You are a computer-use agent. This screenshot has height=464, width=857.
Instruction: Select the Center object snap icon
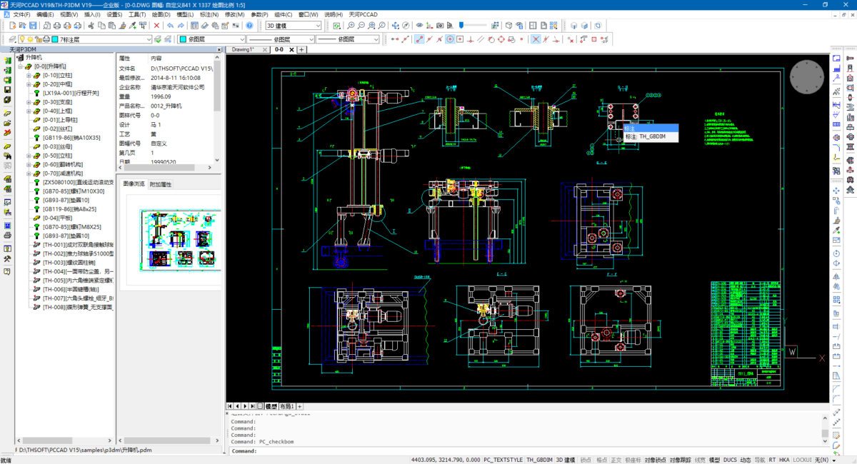pos(450,39)
